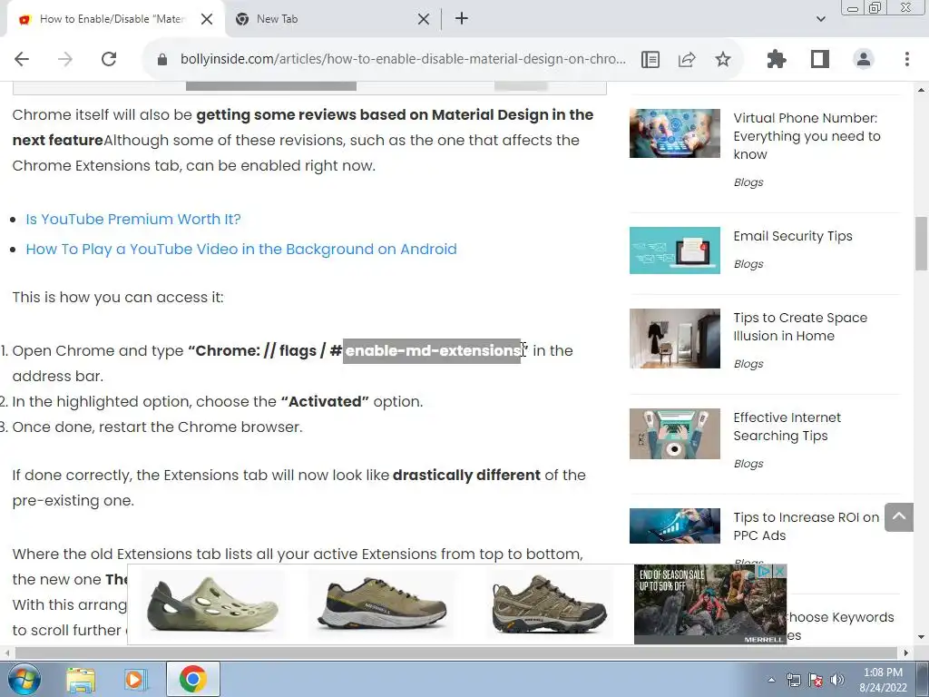Open Action Center flag icon

tap(816, 680)
